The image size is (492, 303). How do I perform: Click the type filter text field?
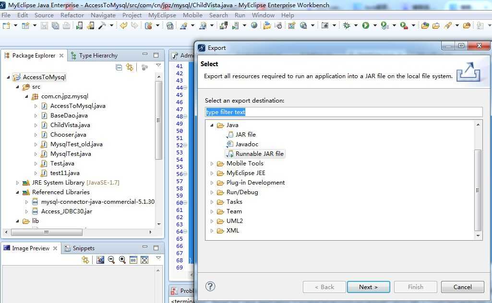344,112
